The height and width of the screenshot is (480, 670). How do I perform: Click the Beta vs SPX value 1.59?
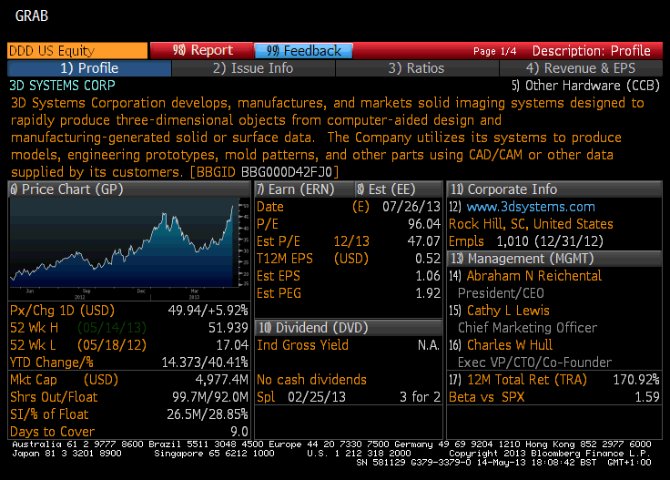click(x=647, y=397)
